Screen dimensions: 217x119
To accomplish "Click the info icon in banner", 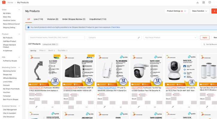I will tap(28, 27).
